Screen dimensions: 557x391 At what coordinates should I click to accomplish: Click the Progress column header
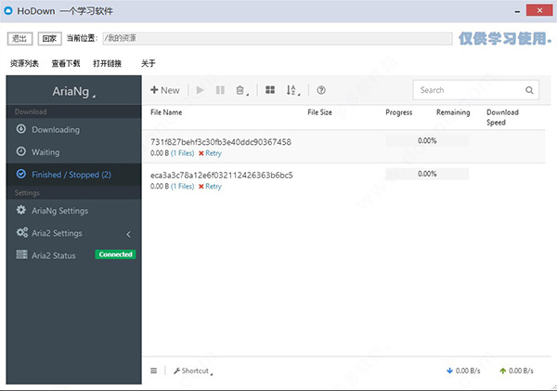[399, 112]
